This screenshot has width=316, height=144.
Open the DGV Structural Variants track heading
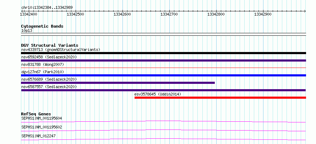50,45
